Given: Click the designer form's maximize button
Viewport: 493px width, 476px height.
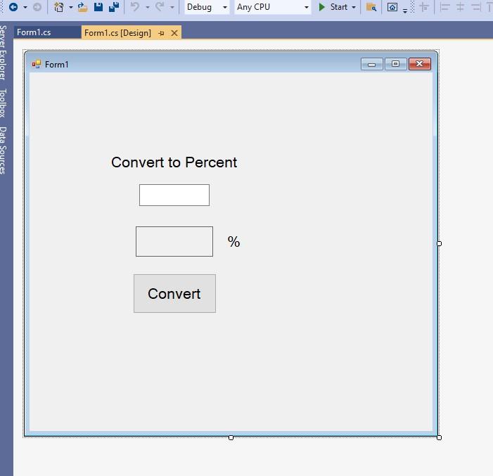Looking at the screenshot, I should click(395, 64).
